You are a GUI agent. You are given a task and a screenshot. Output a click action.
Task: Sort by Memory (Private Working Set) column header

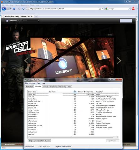pyautogui.click(x=86, y=92)
